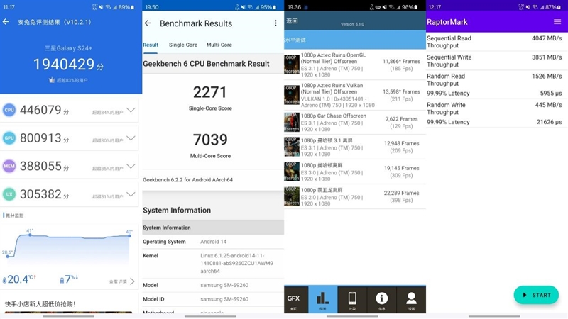Screen dimensions: 568x319
Task: Click the blue CPU score badge
Action: click(9, 110)
